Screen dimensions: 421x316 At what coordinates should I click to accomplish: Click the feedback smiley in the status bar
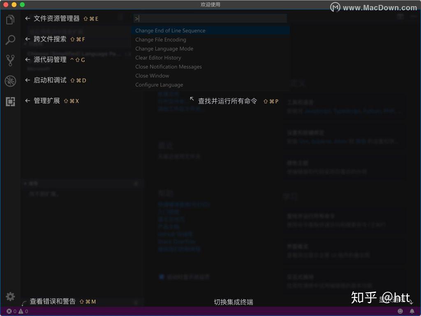[x=400, y=311]
